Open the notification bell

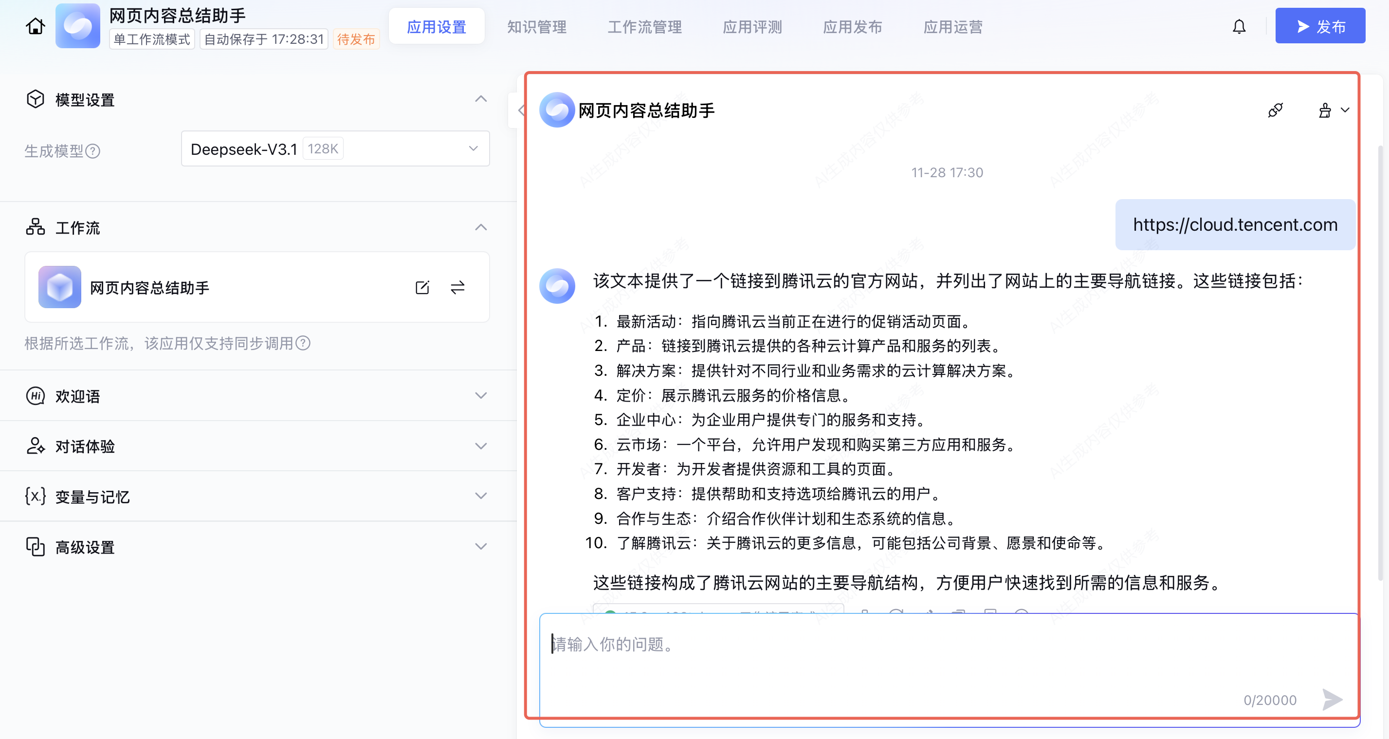1239,26
